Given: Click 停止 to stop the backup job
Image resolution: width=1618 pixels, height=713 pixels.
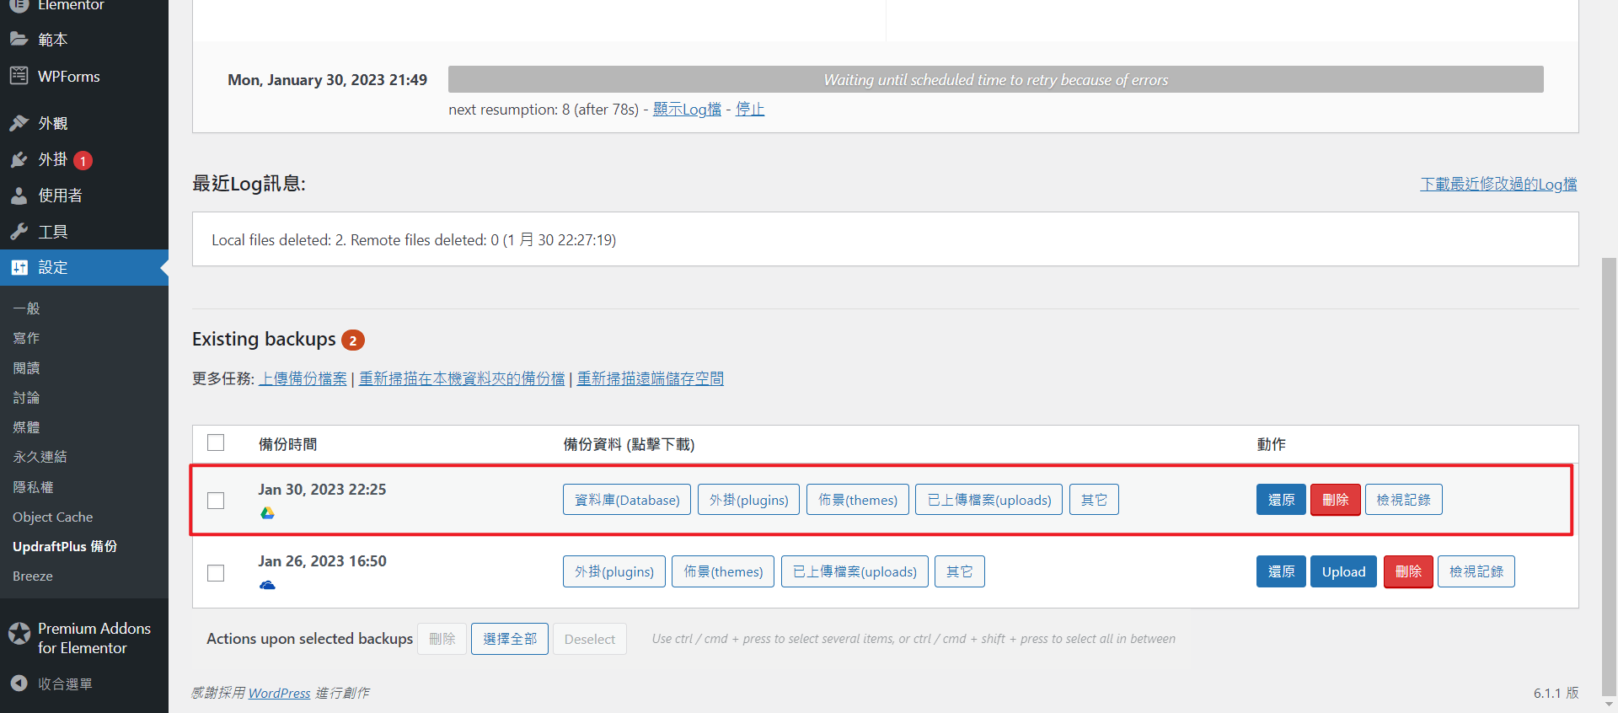Looking at the screenshot, I should coord(750,110).
